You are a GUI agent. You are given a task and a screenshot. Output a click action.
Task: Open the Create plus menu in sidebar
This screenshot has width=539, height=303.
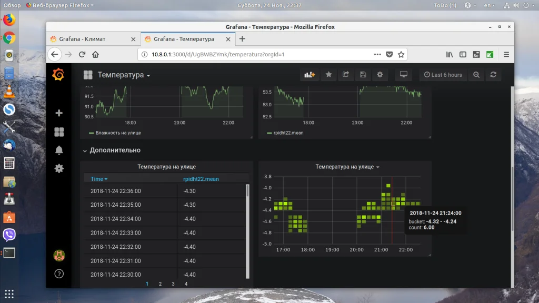click(x=59, y=113)
